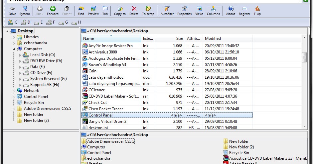The image size is (313, 164).
Task: Select Archivarius 3000 shortcut row
Action: [x=167, y=52]
